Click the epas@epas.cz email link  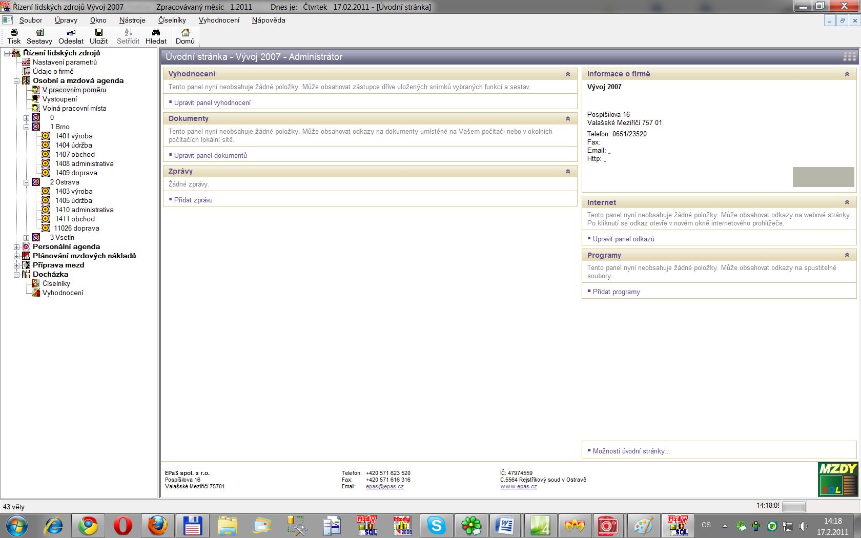[384, 486]
